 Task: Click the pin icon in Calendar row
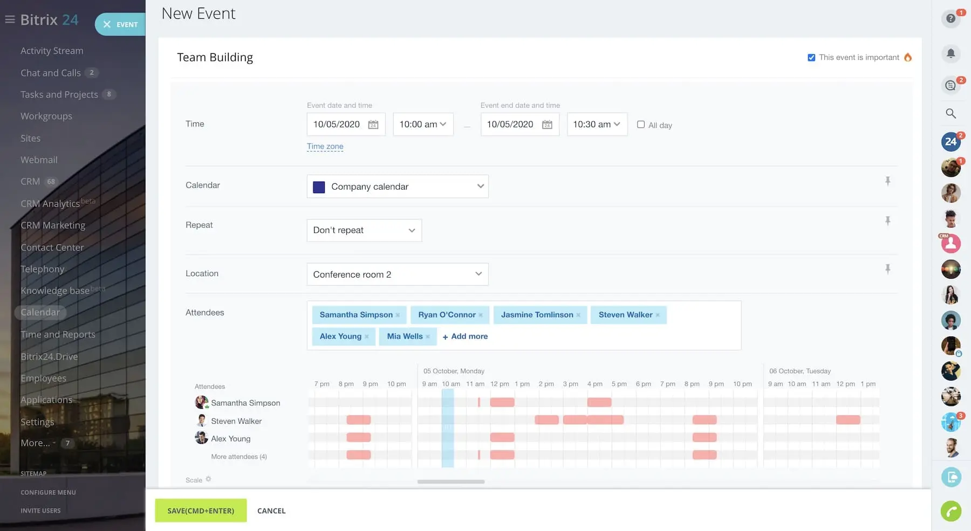pyautogui.click(x=887, y=181)
